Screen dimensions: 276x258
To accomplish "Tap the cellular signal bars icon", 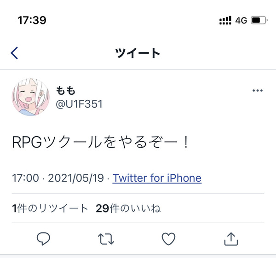I will (225, 20).
